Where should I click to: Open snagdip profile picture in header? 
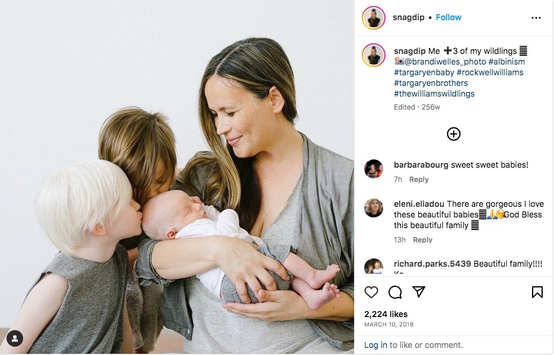[374, 18]
